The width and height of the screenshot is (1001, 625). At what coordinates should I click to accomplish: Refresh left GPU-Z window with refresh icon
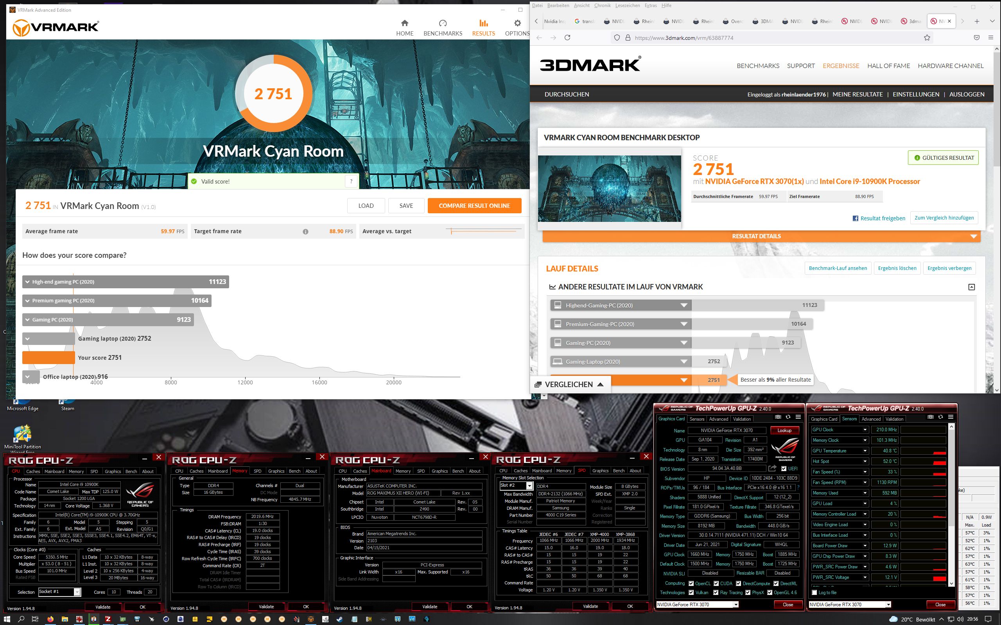pyautogui.click(x=788, y=417)
